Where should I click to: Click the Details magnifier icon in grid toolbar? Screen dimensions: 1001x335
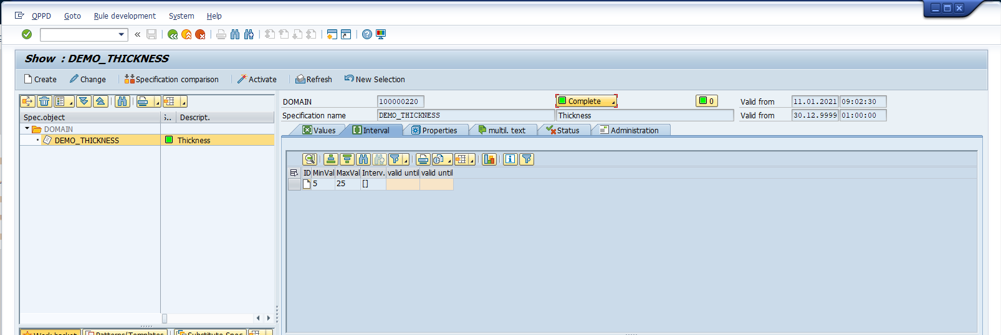(310, 159)
